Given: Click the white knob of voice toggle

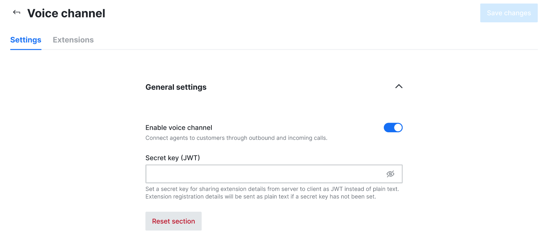Looking at the screenshot, I should (x=398, y=128).
